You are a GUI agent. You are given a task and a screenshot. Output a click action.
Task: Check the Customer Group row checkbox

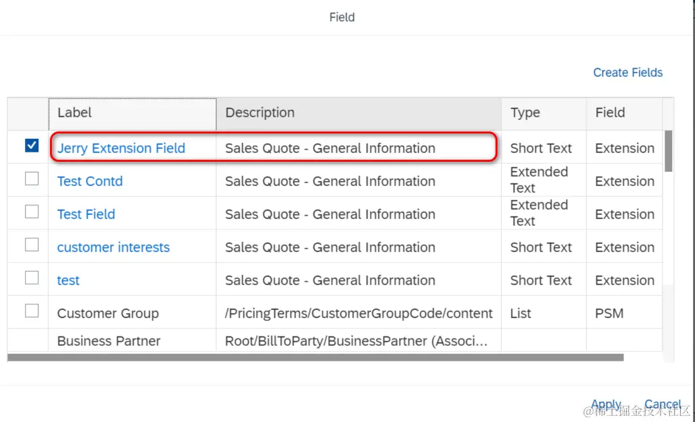point(32,311)
